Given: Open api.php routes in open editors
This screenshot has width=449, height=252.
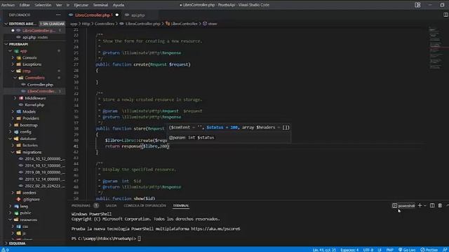Looking at the screenshot, I should tap(34, 37).
